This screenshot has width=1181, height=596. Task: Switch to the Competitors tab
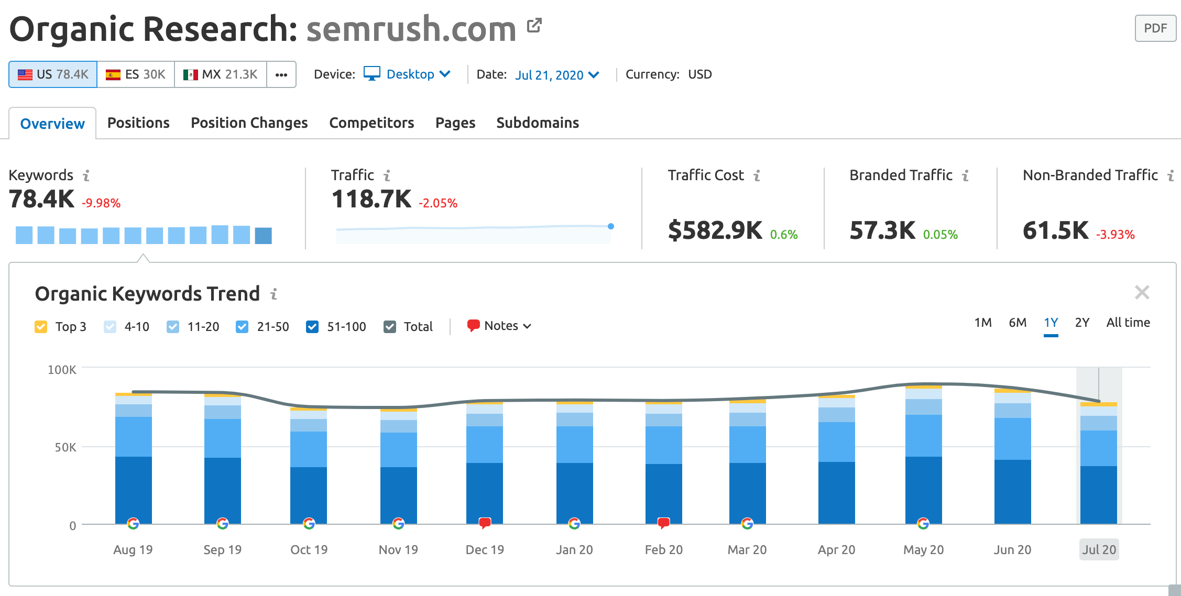[371, 123]
